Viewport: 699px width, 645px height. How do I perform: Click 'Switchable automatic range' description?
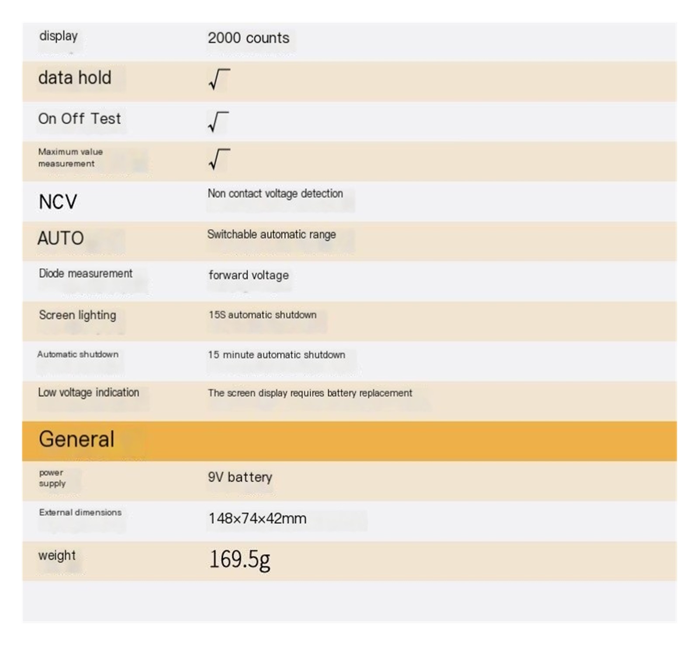(x=272, y=235)
